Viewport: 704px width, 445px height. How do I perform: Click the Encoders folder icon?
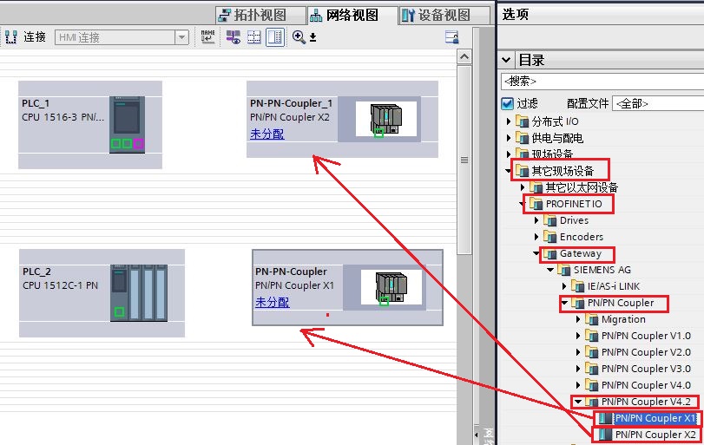click(550, 237)
